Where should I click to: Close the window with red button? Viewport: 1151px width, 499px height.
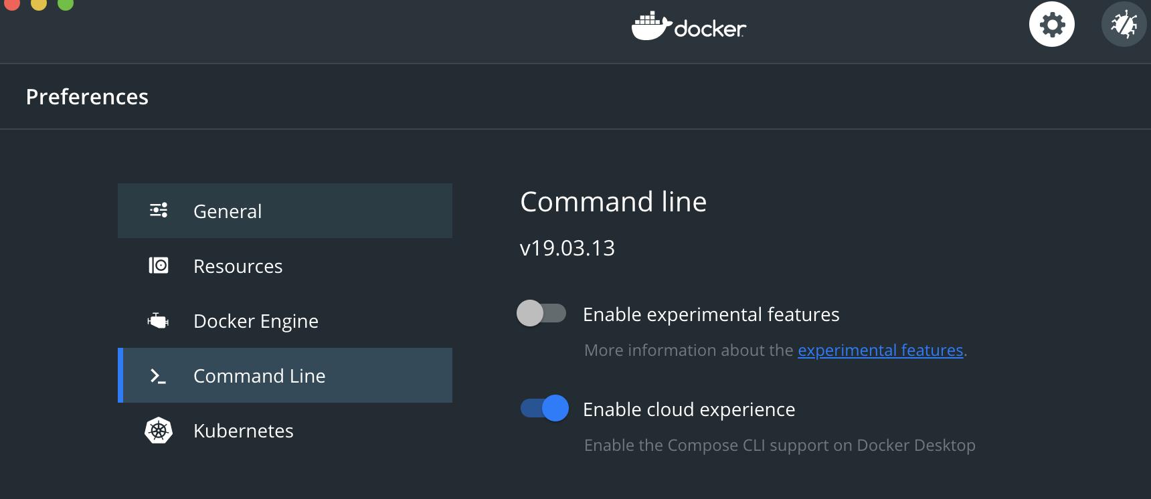point(12,3)
